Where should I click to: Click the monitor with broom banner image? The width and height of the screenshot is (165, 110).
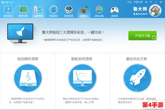[x=20, y=33]
